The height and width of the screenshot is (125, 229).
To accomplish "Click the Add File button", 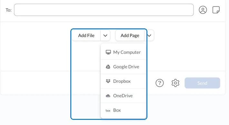I will pyautogui.click(x=86, y=35).
